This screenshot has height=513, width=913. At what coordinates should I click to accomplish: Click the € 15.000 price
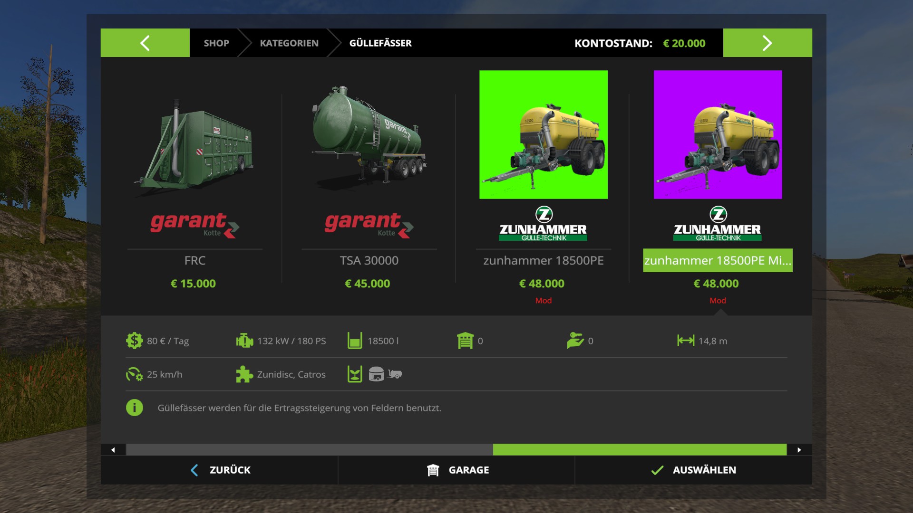pyautogui.click(x=193, y=284)
